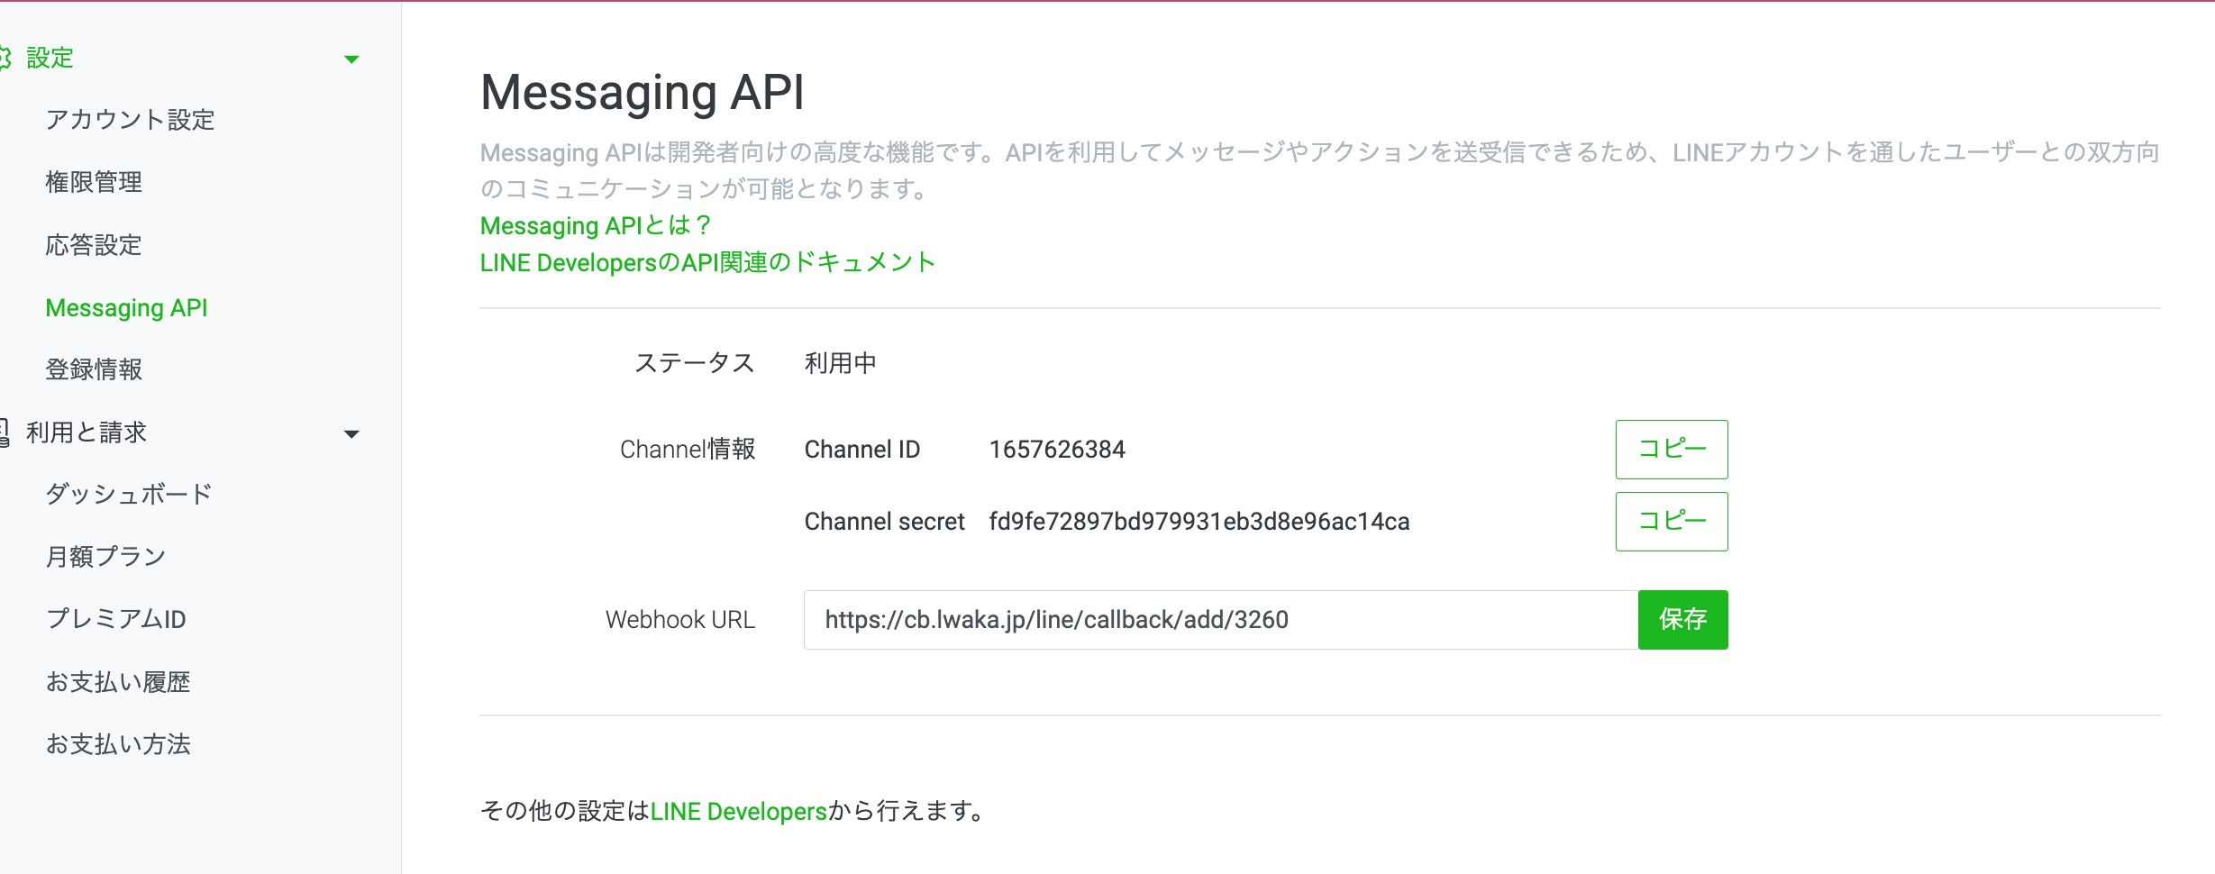Image resolution: width=2215 pixels, height=874 pixels.
Task: Save the Webhook URL with 保存
Action: (x=1683, y=620)
